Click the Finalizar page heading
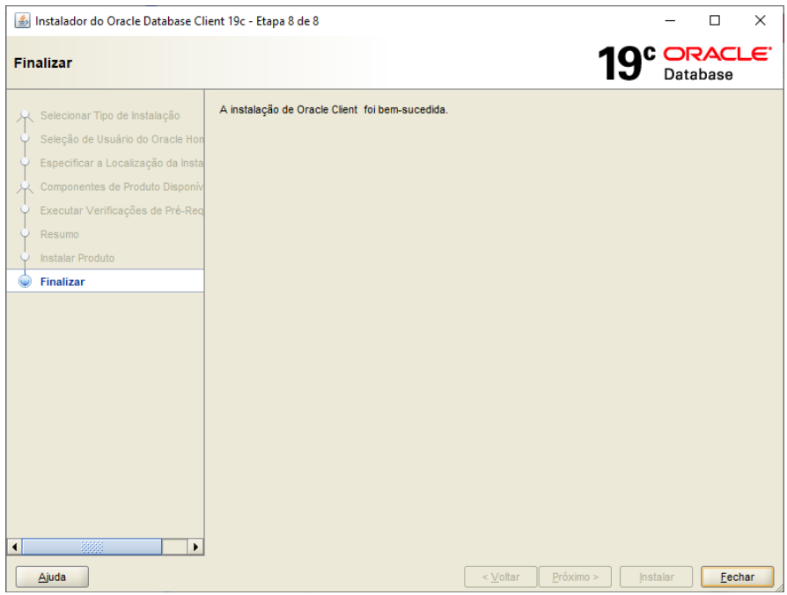787x595 pixels. [x=43, y=63]
